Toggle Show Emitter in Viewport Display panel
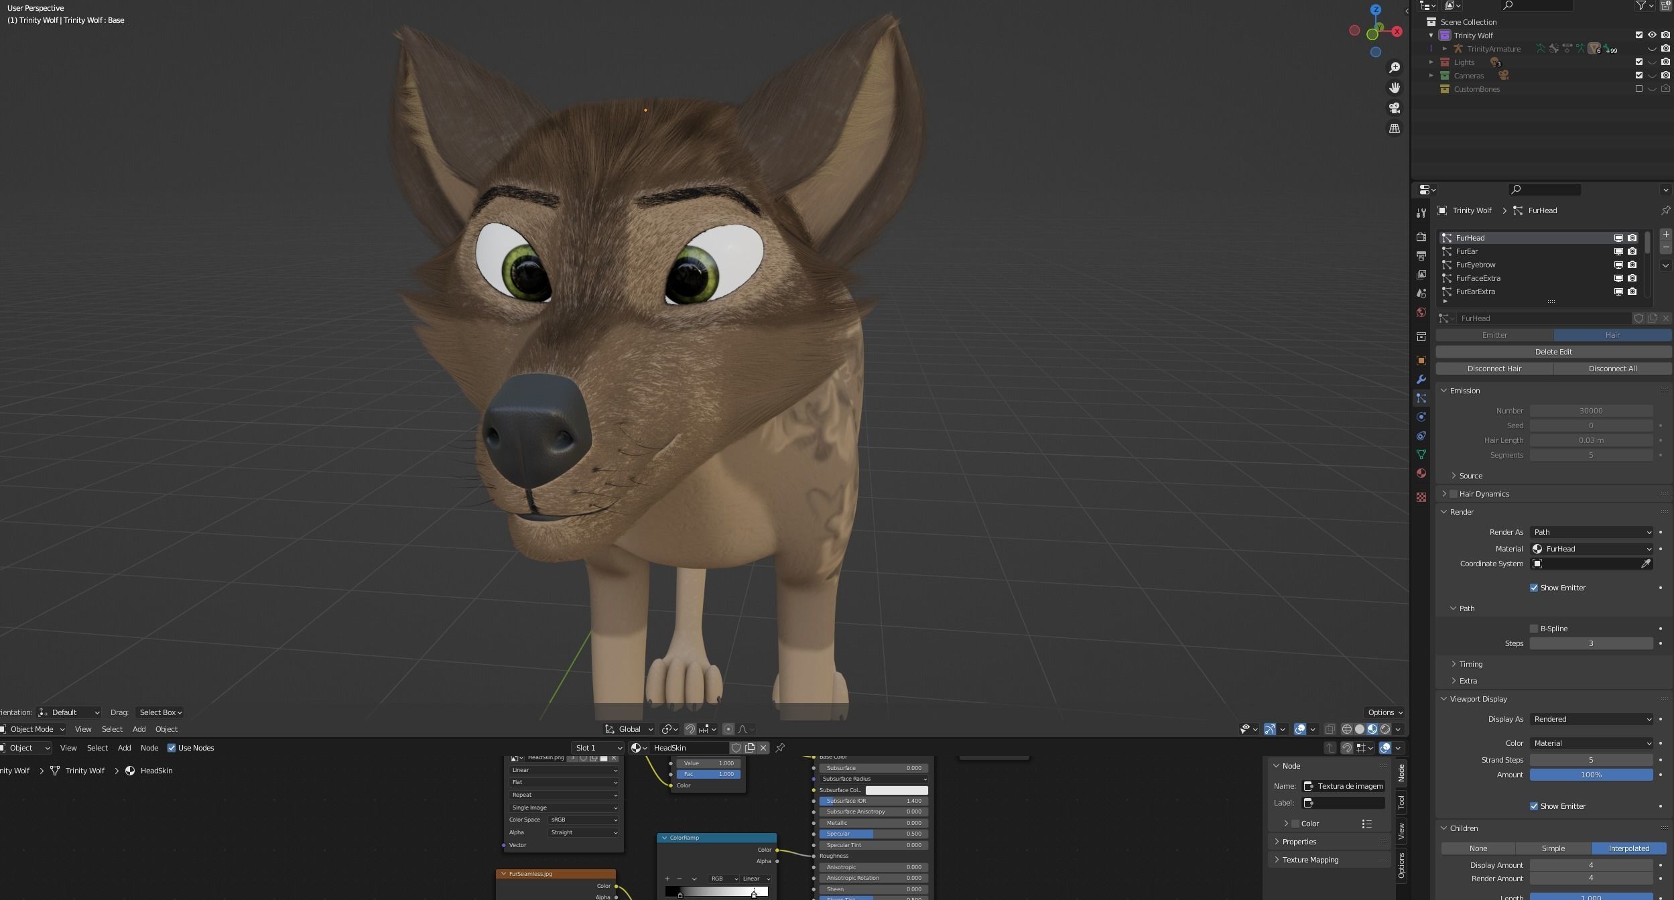Viewport: 1674px width, 900px height. click(1534, 806)
